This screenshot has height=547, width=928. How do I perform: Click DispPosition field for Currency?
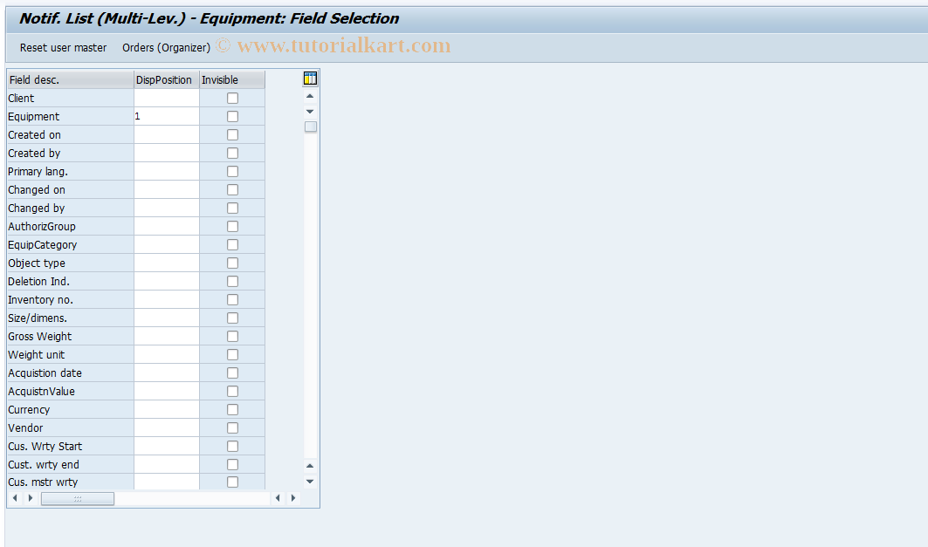click(x=167, y=410)
